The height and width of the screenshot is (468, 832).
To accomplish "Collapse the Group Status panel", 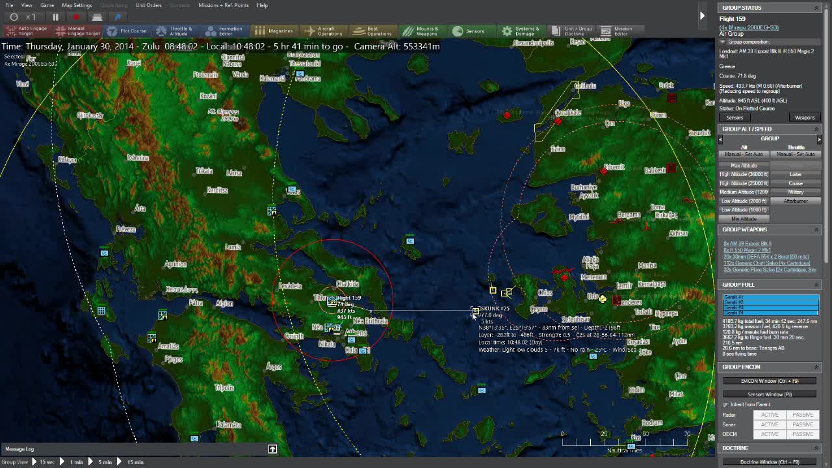I will pos(816,8).
